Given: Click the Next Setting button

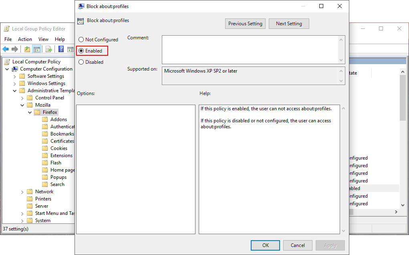Looking at the screenshot, I should [x=289, y=24].
